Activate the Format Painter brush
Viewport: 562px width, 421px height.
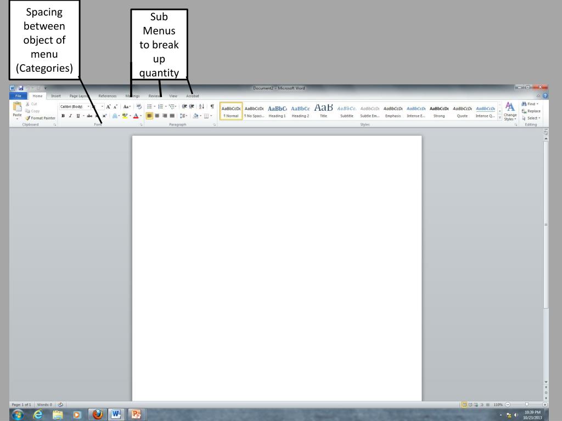pos(40,118)
